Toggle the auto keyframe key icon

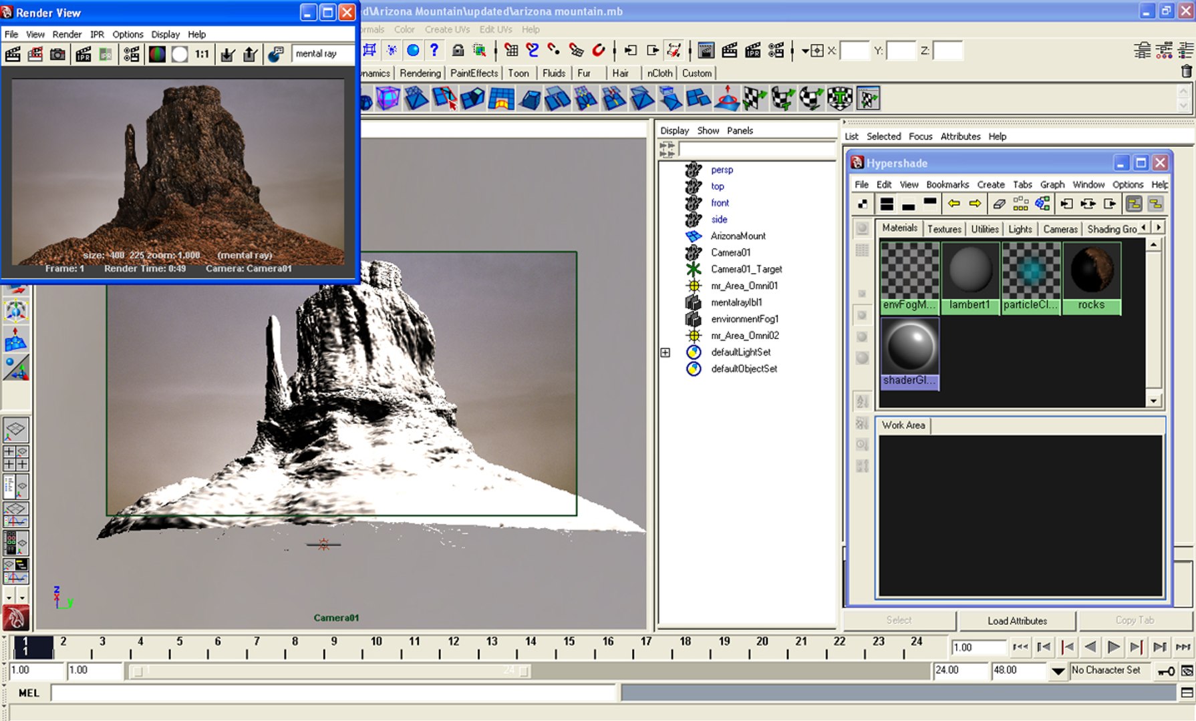1167,671
